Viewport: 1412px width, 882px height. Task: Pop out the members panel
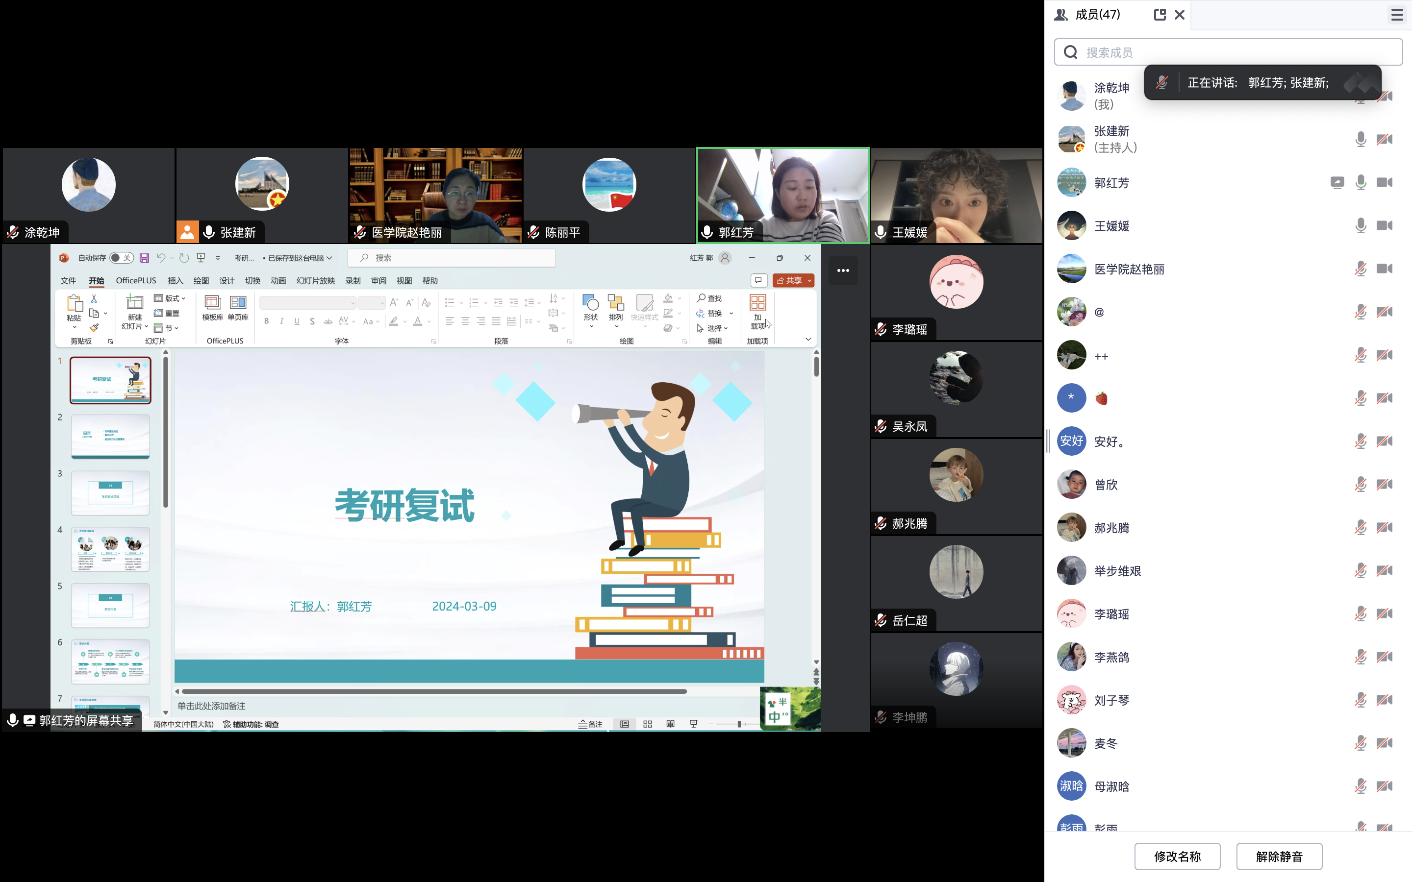pos(1160,15)
